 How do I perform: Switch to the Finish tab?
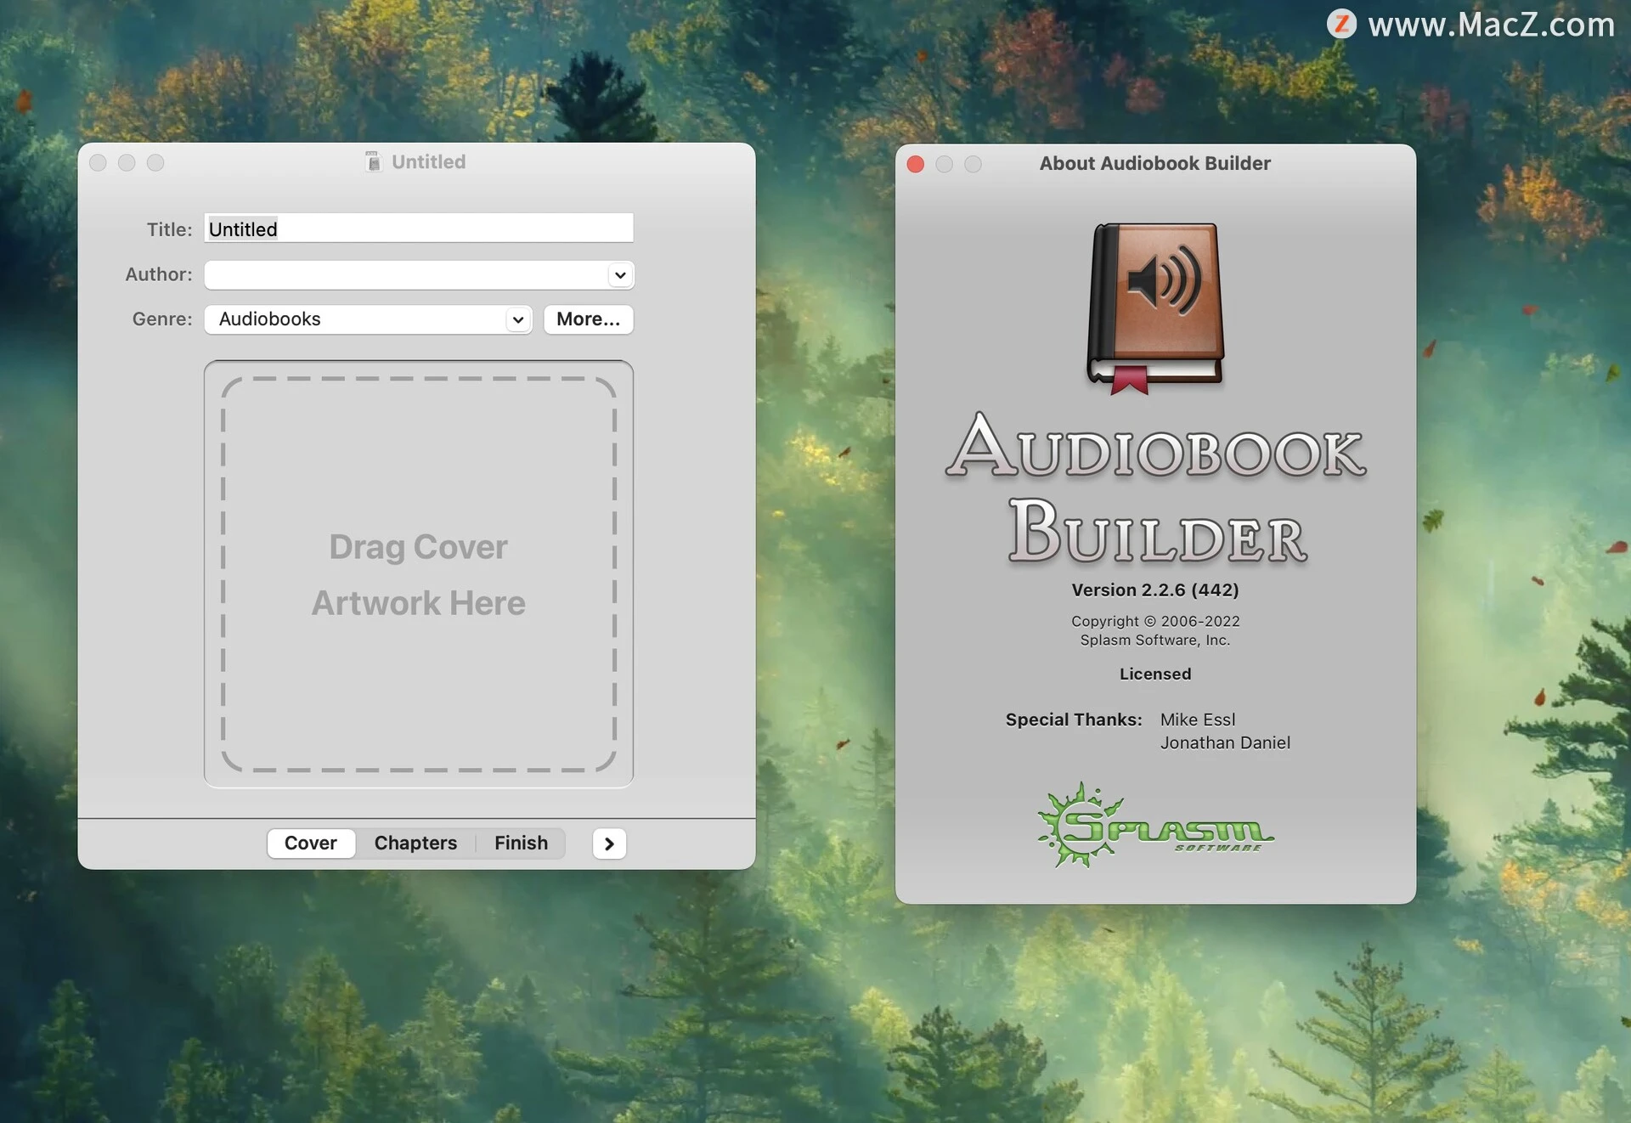point(521,843)
